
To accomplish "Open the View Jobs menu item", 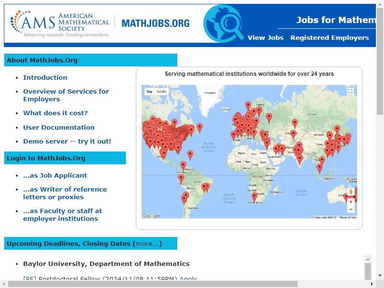I will click(265, 37).
